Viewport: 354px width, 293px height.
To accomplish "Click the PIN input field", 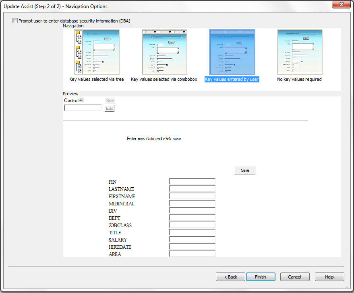I will (x=192, y=182).
